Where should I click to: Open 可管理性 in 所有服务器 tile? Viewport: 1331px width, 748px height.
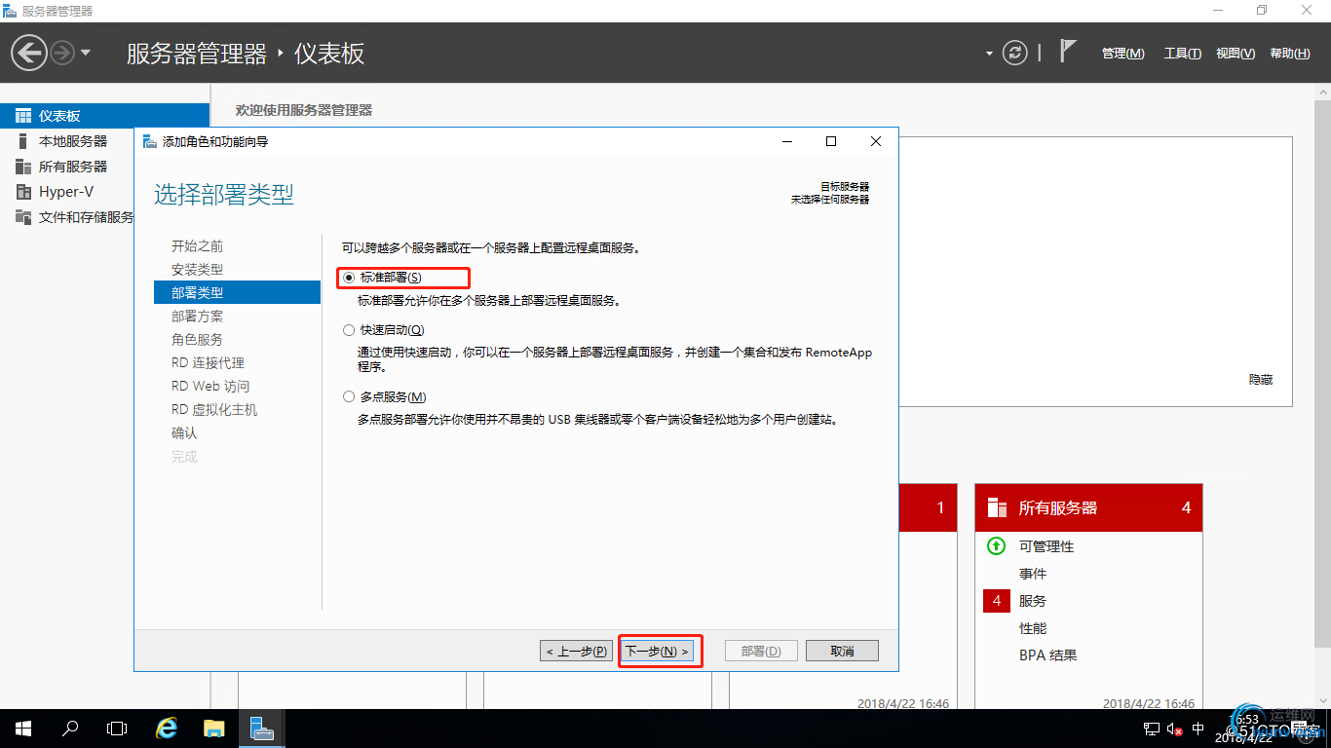tap(1046, 546)
